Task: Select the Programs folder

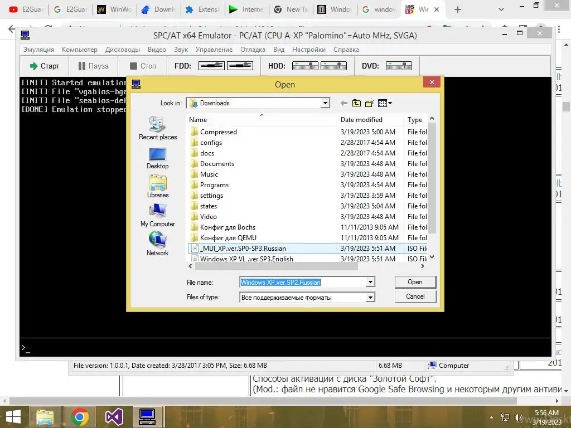Action: point(214,185)
